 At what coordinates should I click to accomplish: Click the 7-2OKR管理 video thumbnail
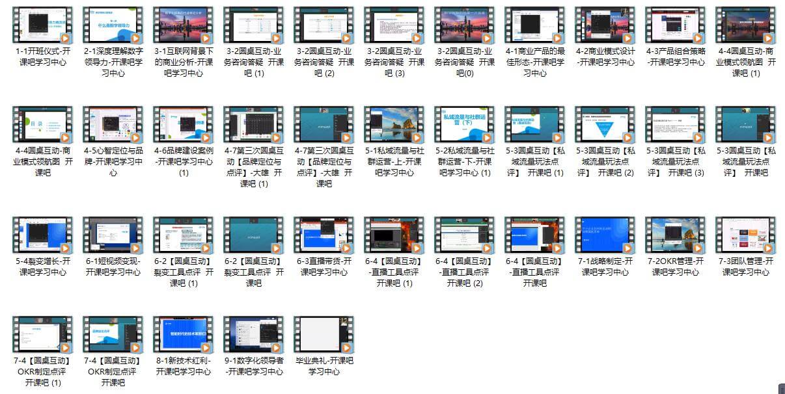coord(676,235)
